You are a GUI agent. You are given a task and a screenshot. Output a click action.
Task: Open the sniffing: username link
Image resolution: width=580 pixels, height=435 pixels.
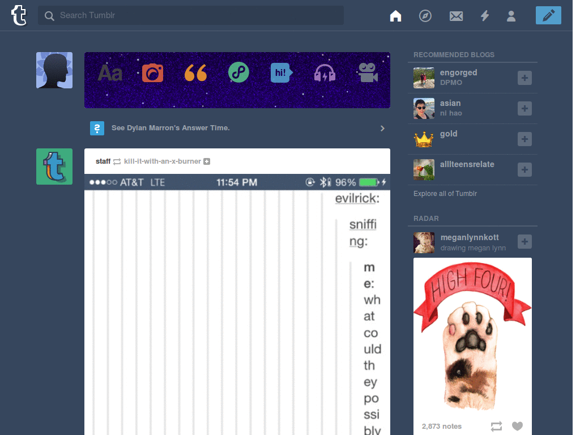click(363, 233)
